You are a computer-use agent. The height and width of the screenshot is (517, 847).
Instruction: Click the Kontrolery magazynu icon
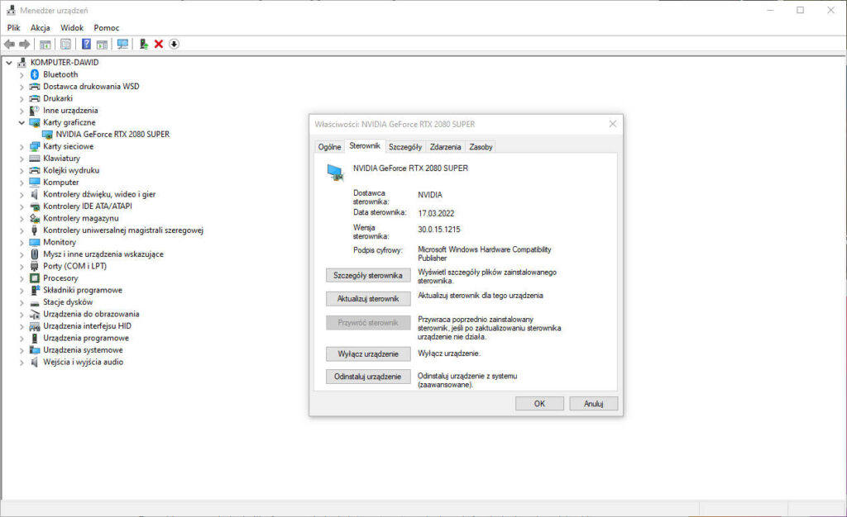tap(35, 218)
